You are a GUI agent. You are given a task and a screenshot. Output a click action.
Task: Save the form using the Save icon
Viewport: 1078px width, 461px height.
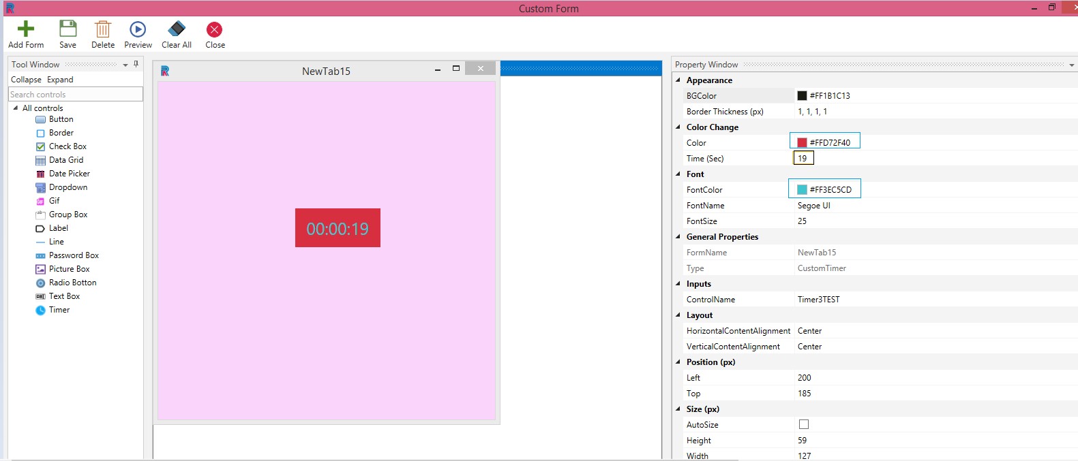coord(68,29)
